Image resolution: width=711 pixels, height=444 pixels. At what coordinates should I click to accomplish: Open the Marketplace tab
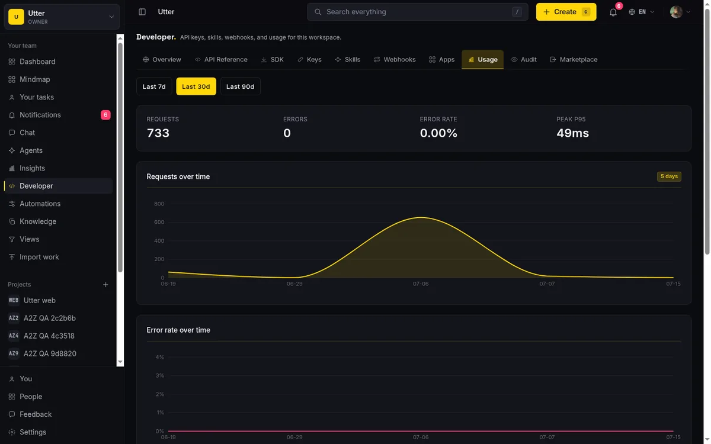(574, 59)
